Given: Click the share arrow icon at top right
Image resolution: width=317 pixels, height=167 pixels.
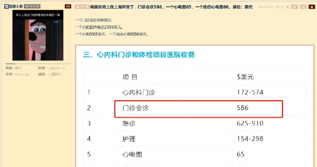Looking at the screenshot, I should click(303, 7).
